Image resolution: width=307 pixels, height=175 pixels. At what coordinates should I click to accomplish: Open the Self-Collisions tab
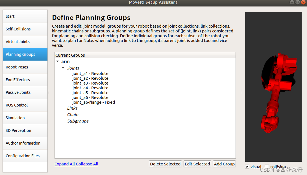[25, 29]
